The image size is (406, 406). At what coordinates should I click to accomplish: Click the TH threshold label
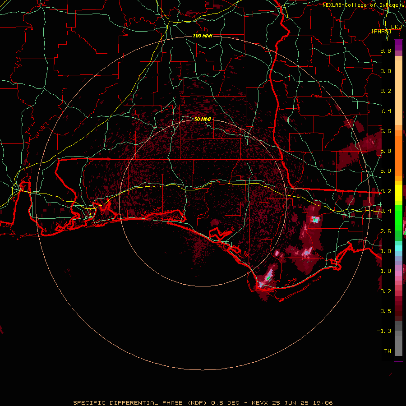[388, 351]
